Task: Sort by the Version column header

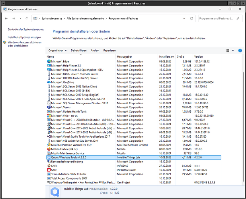Action: point(207,57)
